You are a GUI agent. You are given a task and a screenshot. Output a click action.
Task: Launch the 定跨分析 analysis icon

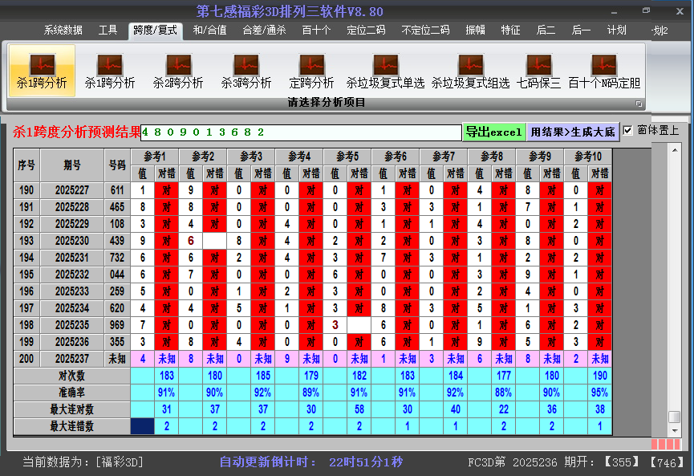[x=311, y=70]
